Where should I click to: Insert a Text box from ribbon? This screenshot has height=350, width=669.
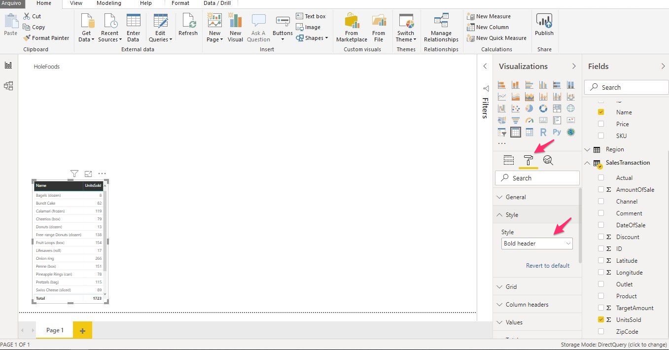(x=311, y=16)
